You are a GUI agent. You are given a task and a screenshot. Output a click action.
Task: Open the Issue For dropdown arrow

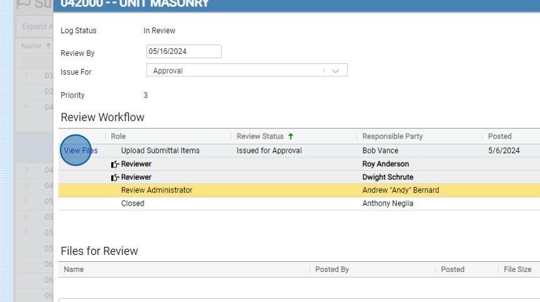pyautogui.click(x=335, y=71)
